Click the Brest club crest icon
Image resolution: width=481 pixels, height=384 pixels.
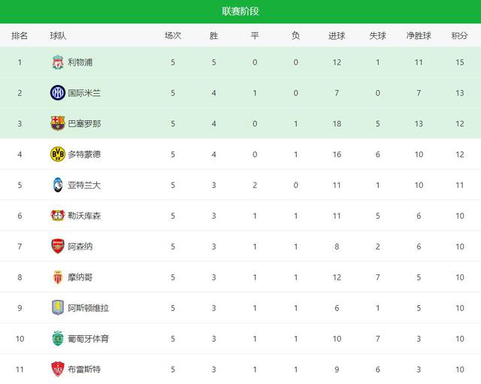tap(58, 369)
